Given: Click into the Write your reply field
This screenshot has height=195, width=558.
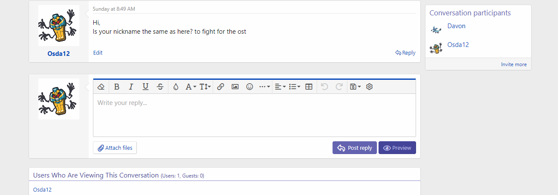Looking at the screenshot, I should tap(254, 115).
